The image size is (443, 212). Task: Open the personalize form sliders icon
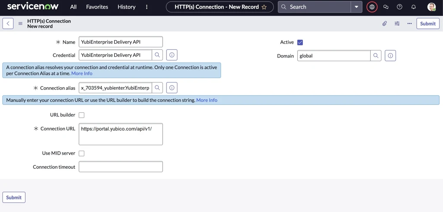click(x=397, y=24)
